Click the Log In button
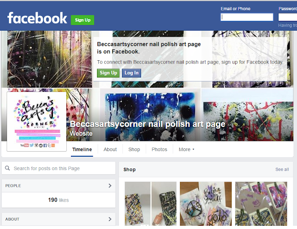 [x=131, y=73]
